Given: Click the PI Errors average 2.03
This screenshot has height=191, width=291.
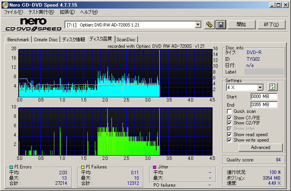Looking at the screenshot, I should 63,173.
